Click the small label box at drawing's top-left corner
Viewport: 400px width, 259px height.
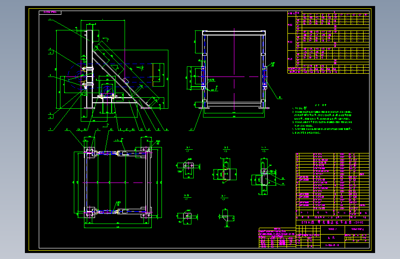point(50,12)
